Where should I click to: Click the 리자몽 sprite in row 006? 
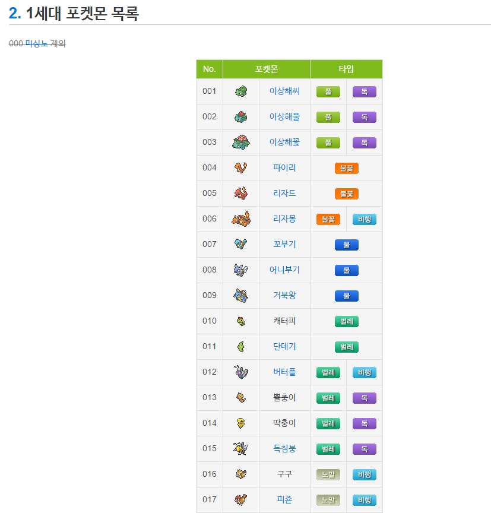(241, 219)
